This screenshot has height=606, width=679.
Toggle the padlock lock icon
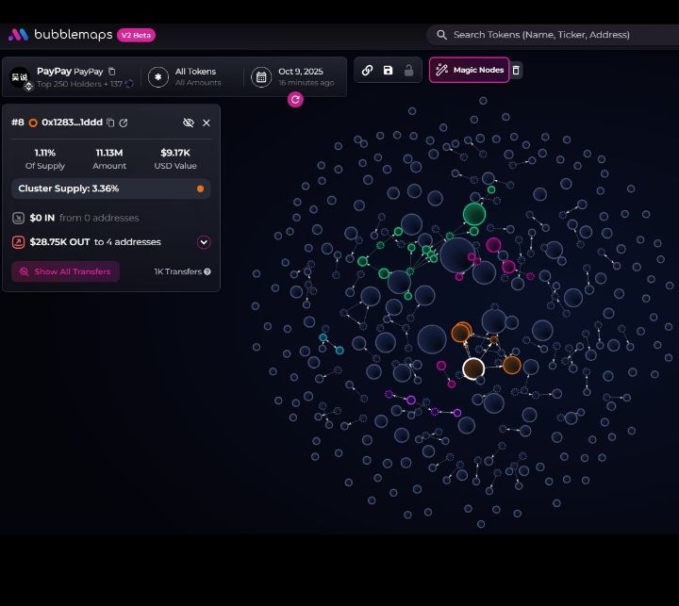408,71
